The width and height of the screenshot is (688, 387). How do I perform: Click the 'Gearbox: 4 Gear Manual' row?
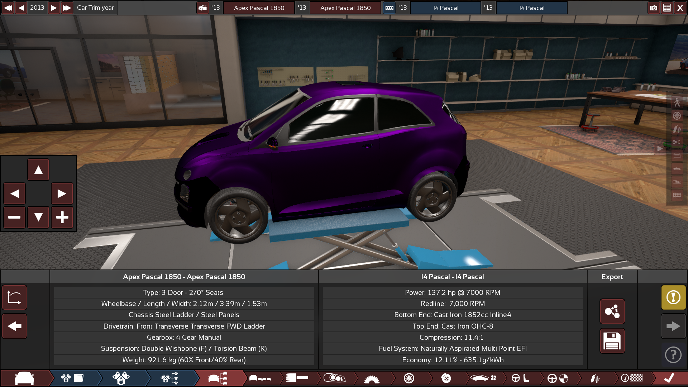184,337
